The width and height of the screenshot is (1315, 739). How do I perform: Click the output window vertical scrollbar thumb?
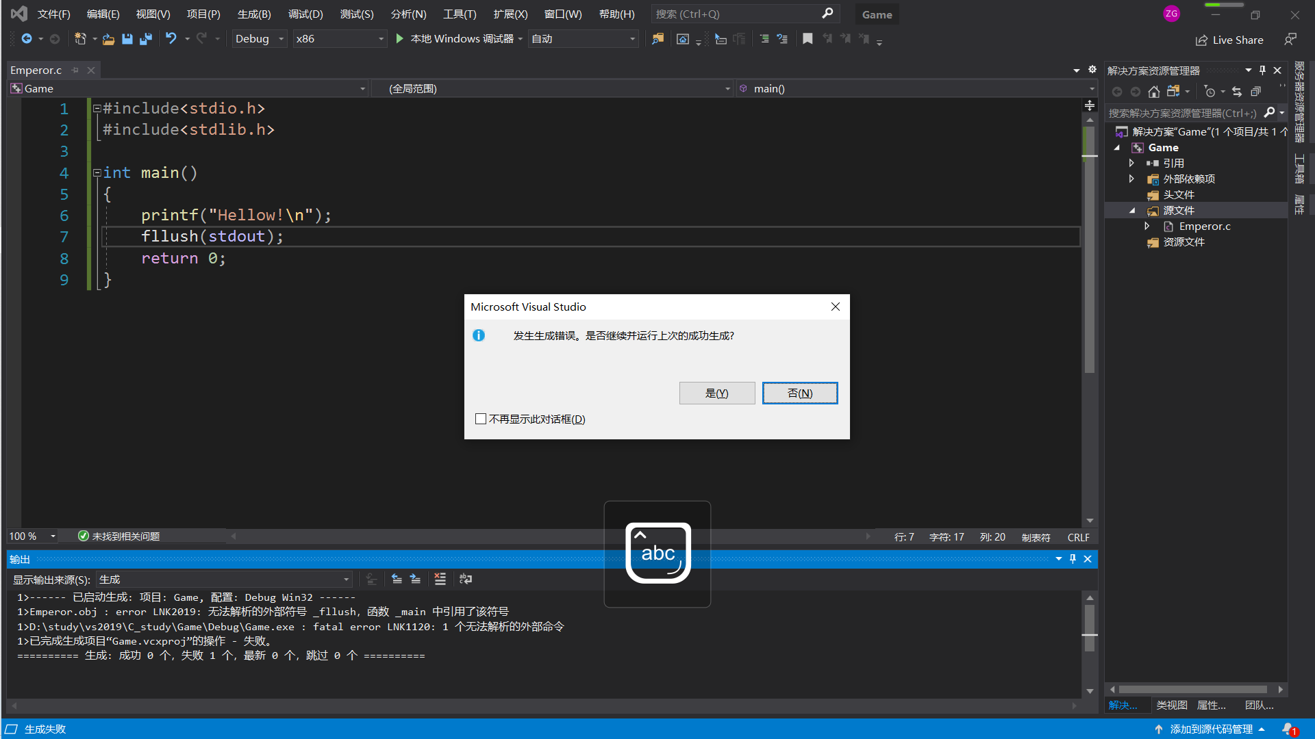1090,627
